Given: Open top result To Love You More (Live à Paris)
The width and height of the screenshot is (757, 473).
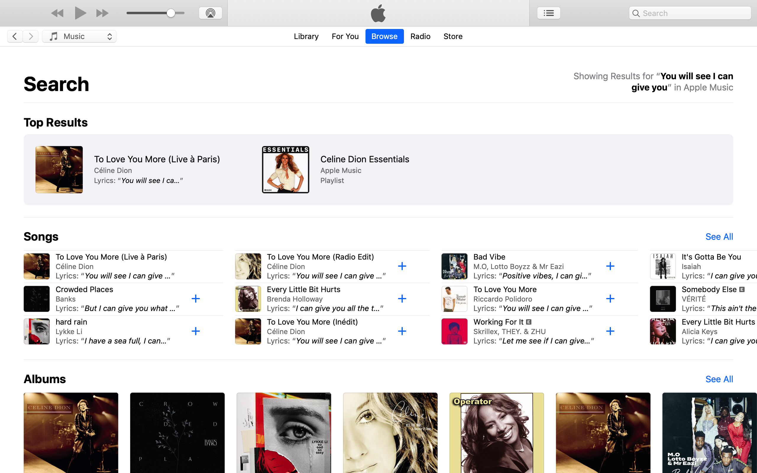Looking at the screenshot, I should [x=157, y=159].
